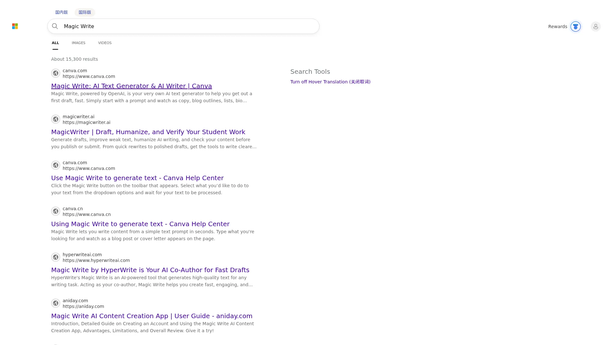Select the ALL results tab
The height and width of the screenshot is (345, 614).
coord(55,43)
